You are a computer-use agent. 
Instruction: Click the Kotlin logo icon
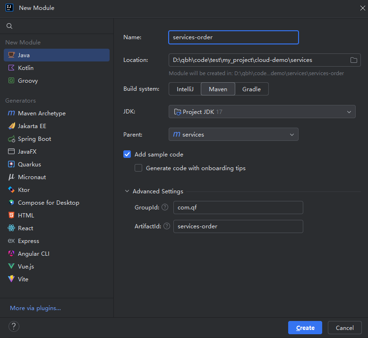point(11,68)
